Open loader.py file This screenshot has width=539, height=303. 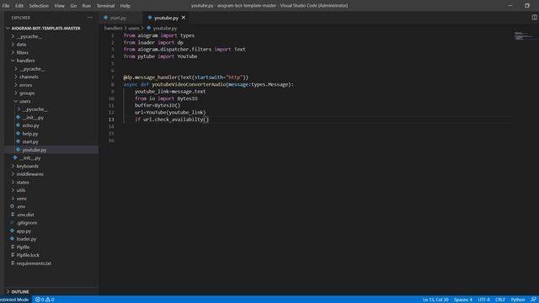click(x=26, y=239)
